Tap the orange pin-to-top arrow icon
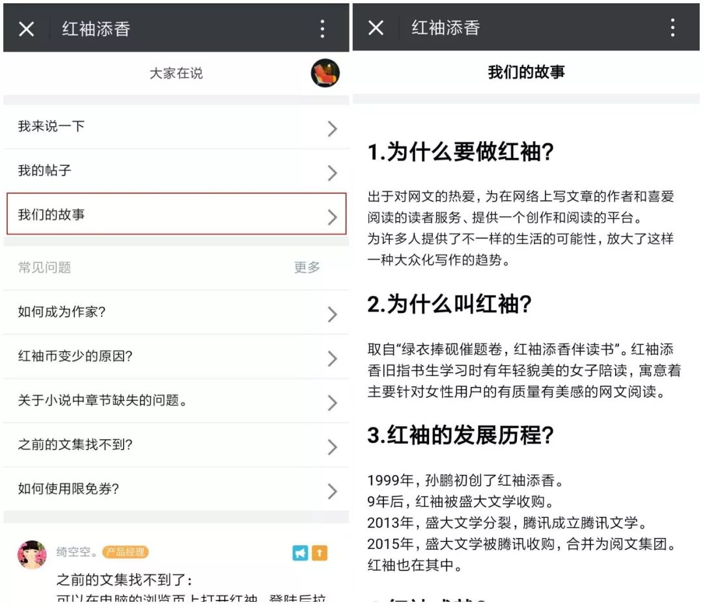 [320, 553]
